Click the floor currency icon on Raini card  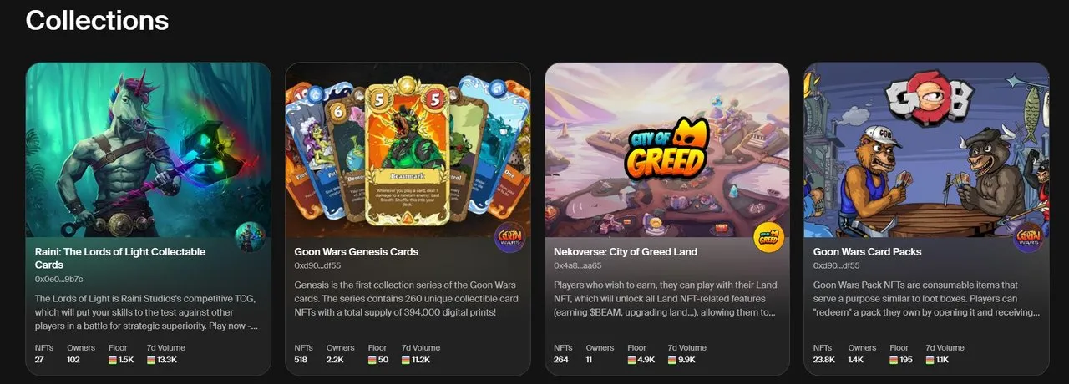point(113,360)
